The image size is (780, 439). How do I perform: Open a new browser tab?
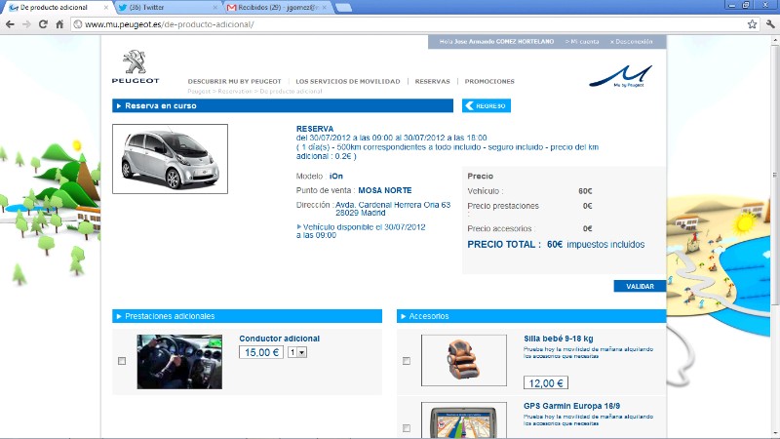(344, 8)
